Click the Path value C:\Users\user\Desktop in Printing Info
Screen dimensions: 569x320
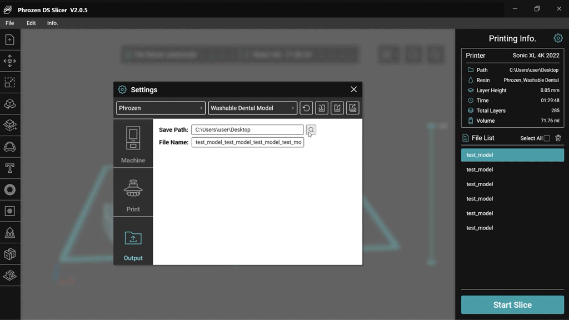point(534,70)
